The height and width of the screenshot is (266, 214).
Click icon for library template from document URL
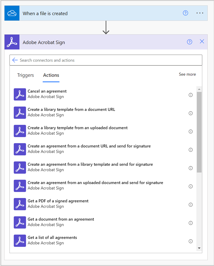coord(20,113)
